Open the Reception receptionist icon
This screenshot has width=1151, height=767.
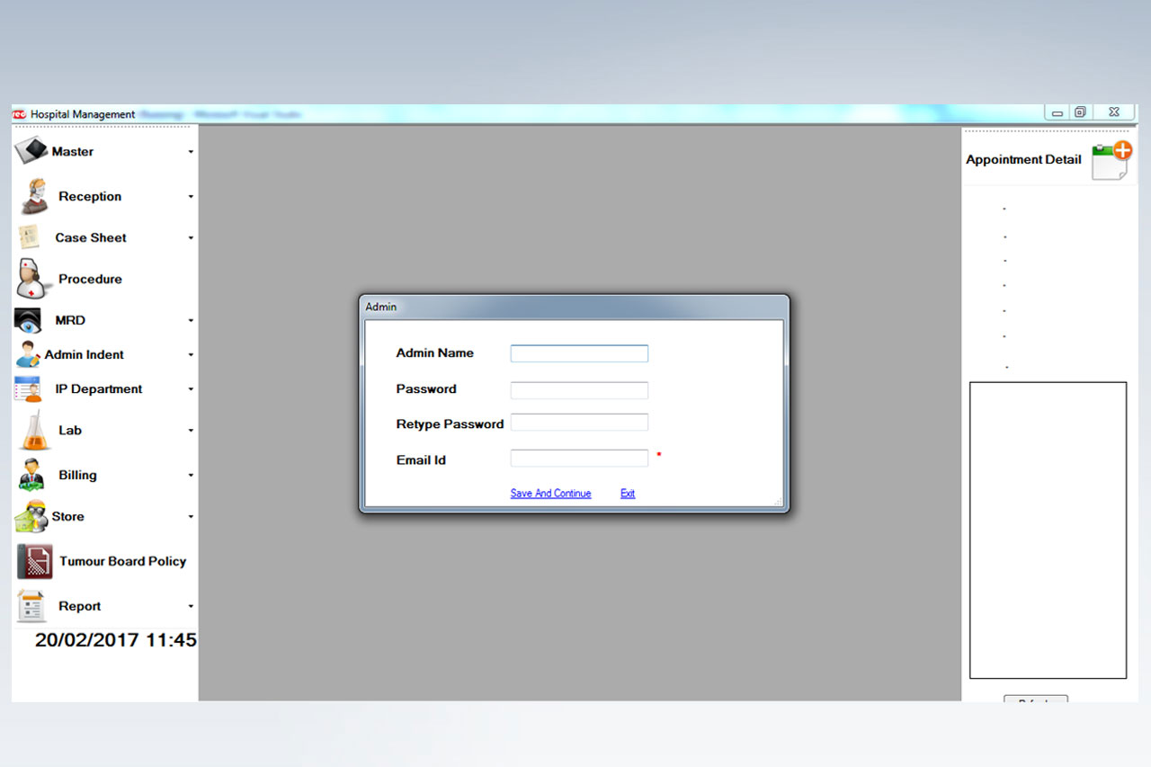pos(33,196)
